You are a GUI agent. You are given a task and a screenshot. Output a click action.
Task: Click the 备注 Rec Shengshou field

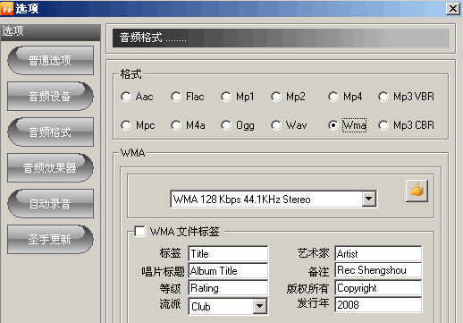coord(378,270)
